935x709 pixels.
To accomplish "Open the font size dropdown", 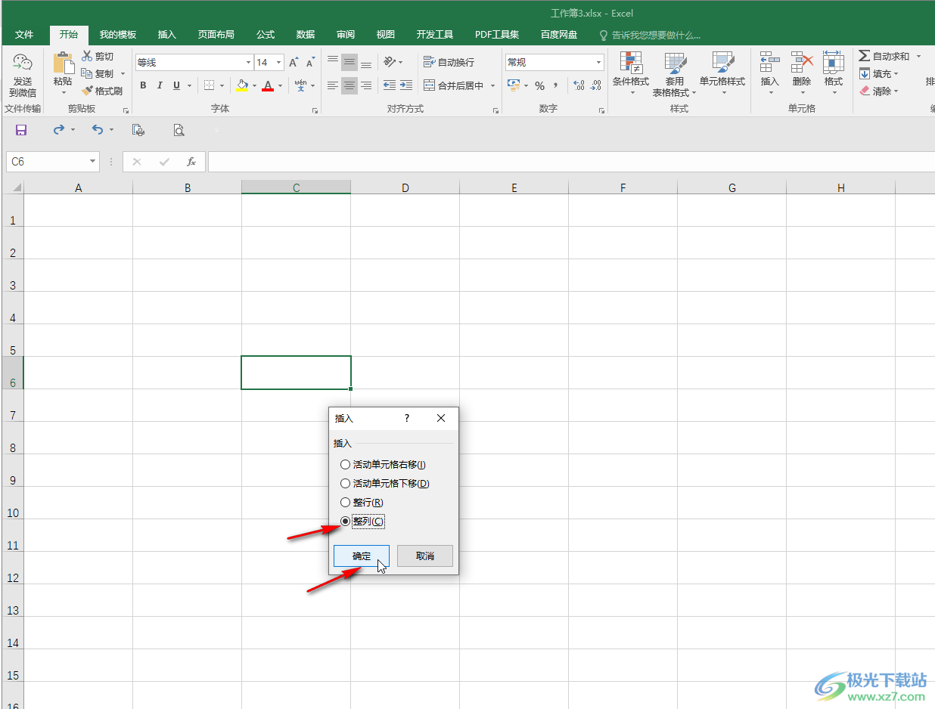I will pyautogui.click(x=279, y=63).
